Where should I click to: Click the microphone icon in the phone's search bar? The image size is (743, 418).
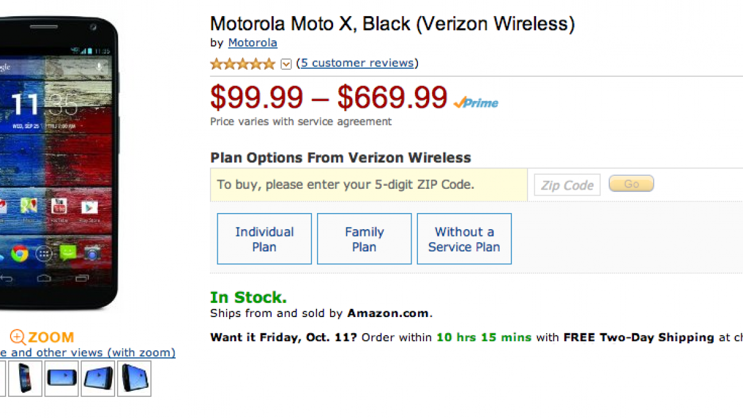coord(100,66)
